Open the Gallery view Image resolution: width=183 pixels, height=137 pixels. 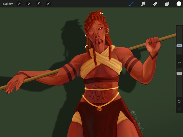(x=8, y=4)
